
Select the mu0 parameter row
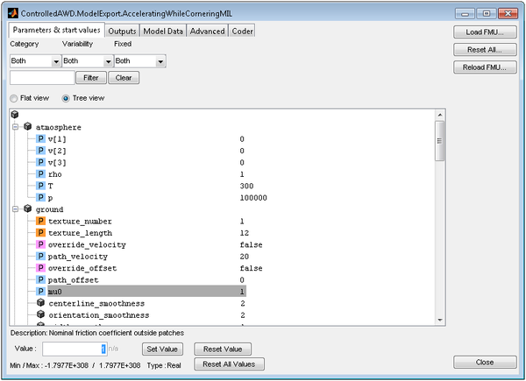tap(147, 291)
